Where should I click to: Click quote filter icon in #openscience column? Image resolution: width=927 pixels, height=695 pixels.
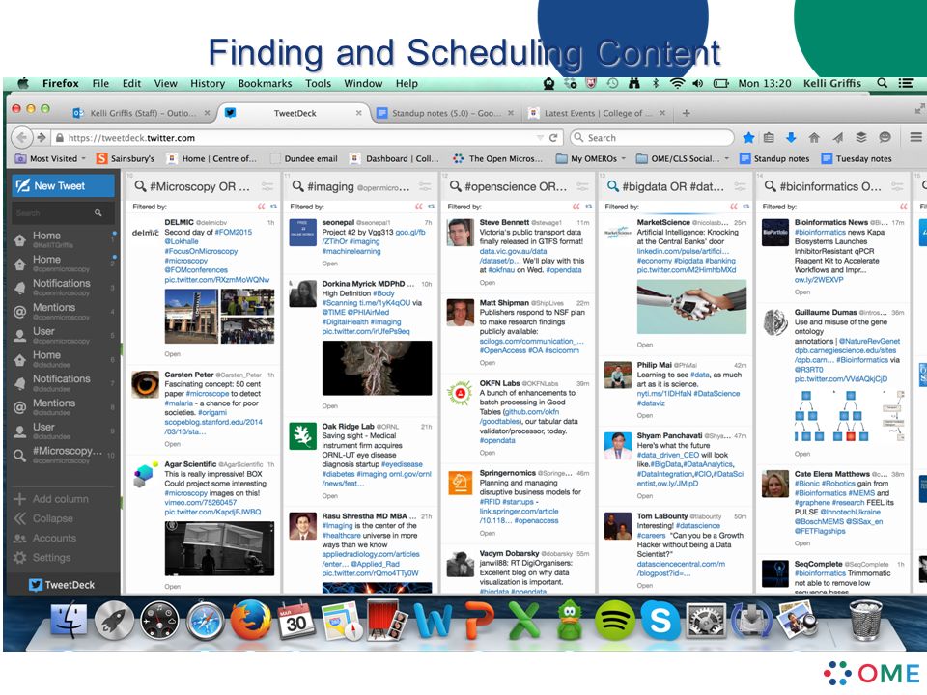[x=576, y=207]
